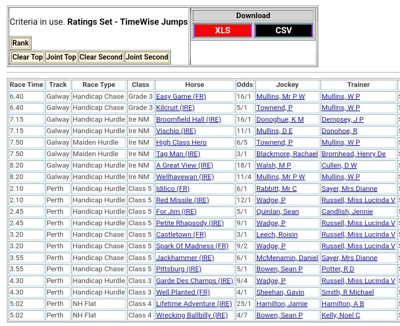Open jockey Leech, Roisin link

(x=277, y=235)
